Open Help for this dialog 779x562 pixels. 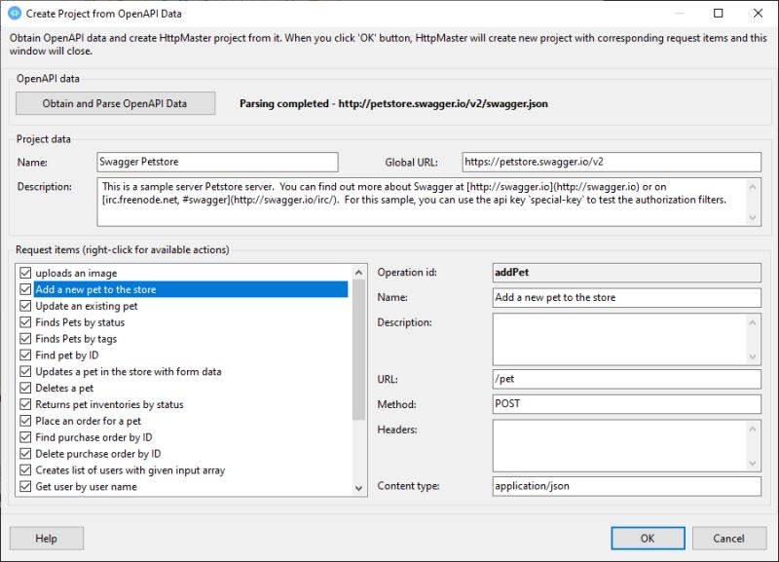46,539
